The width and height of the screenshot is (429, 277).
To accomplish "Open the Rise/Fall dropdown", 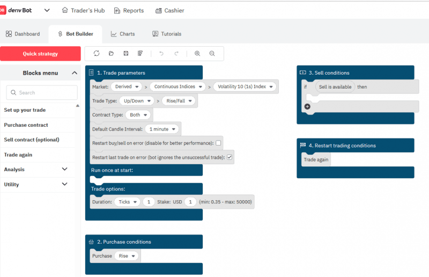I will click(x=179, y=101).
